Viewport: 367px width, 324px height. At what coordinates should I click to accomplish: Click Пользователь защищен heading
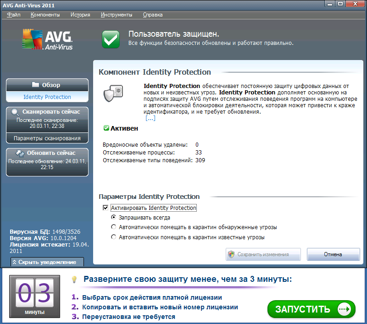pos(174,34)
